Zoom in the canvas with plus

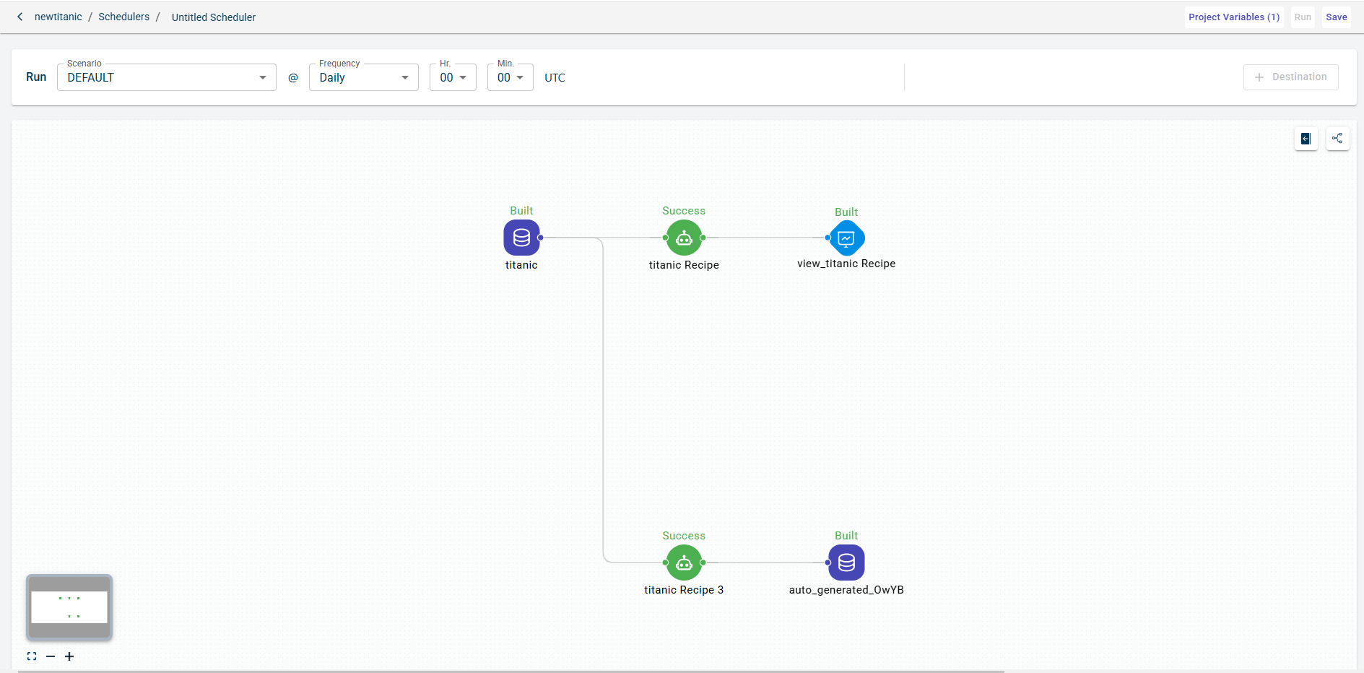pos(69,656)
